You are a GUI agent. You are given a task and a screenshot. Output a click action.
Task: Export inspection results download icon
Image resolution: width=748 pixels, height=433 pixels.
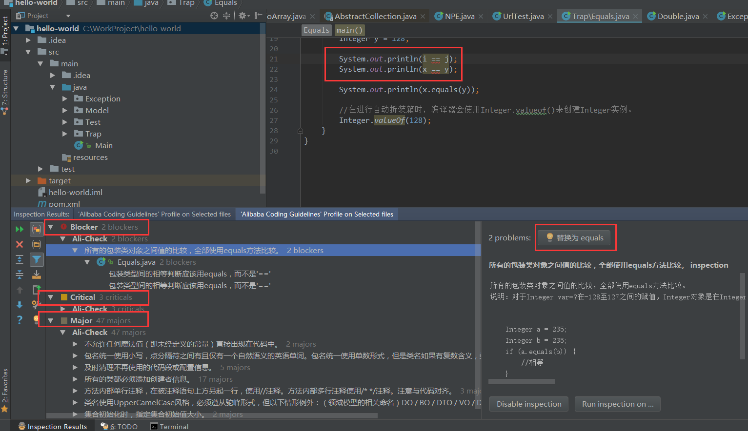click(37, 274)
